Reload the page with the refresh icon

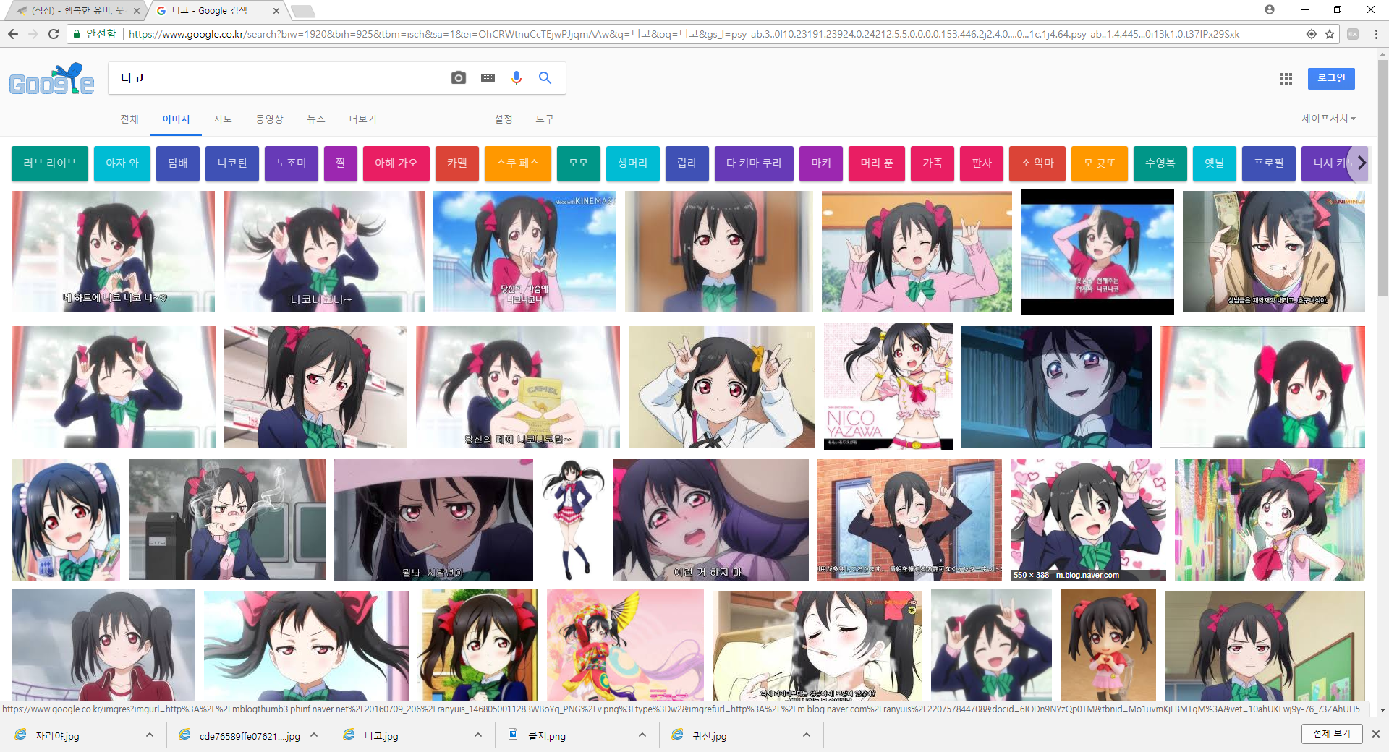pyautogui.click(x=54, y=34)
